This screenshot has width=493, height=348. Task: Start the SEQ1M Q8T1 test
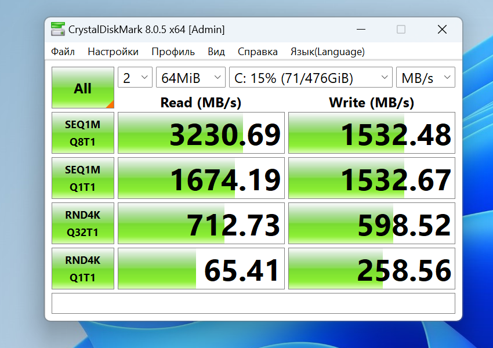tap(83, 133)
